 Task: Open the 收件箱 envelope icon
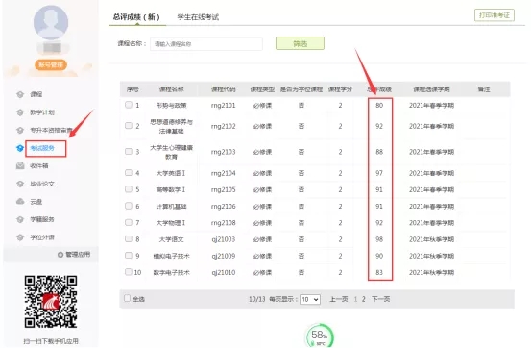click(x=20, y=166)
